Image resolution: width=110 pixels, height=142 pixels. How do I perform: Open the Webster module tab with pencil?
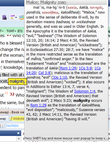tap(17, 119)
